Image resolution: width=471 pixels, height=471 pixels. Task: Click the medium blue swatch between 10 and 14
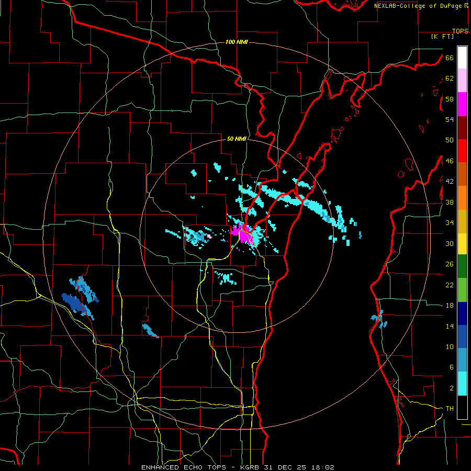462,336
